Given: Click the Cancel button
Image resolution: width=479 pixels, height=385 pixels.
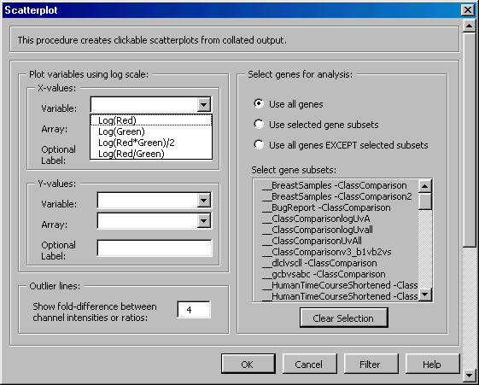Looking at the screenshot, I should [x=309, y=364].
